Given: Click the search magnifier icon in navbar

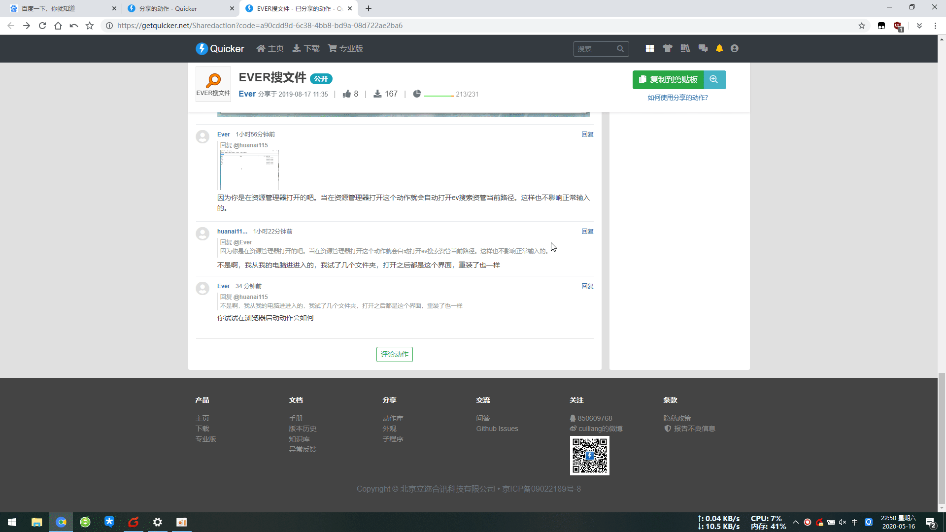Looking at the screenshot, I should [x=620, y=49].
